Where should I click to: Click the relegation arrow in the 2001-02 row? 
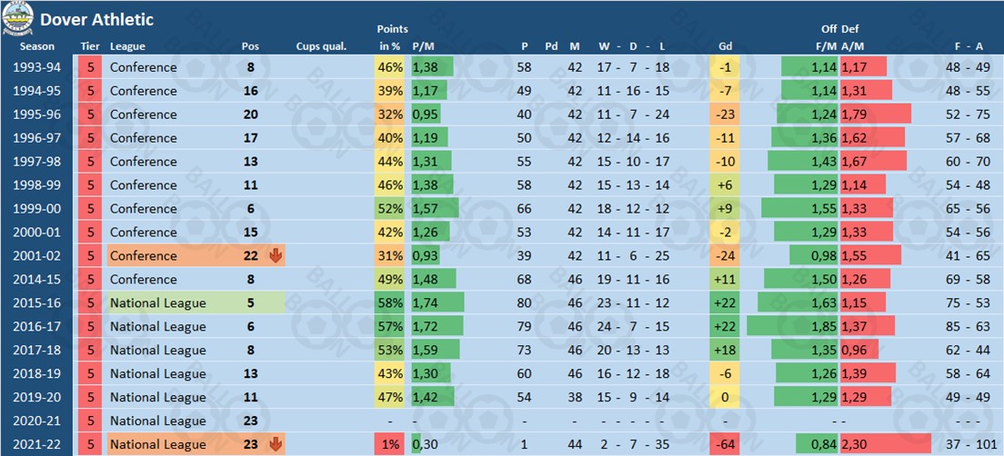pyautogui.click(x=276, y=256)
